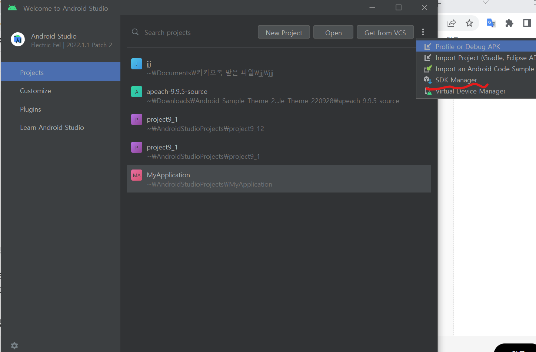The height and width of the screenshot is (352, 536).
Task: Click the project9_1 icon for project9_12 path
Action: [137, 119]
